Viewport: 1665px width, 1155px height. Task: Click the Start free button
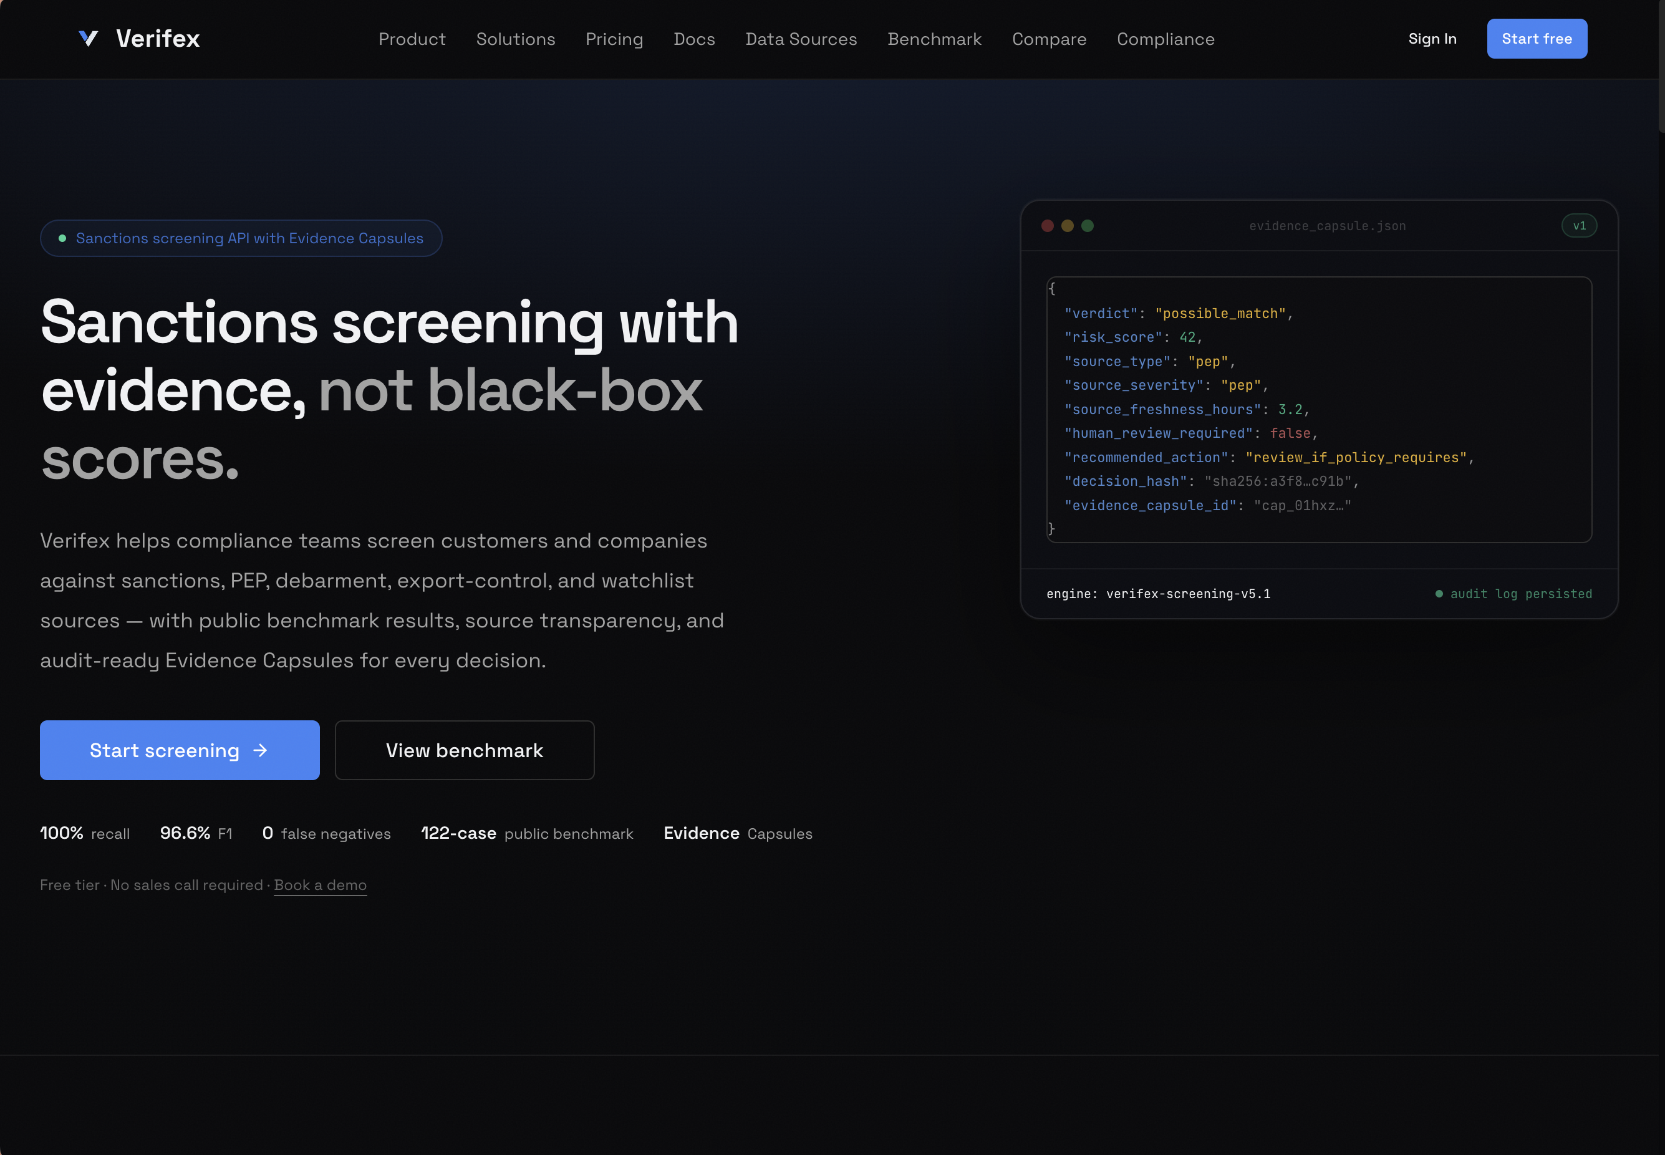1537,39
